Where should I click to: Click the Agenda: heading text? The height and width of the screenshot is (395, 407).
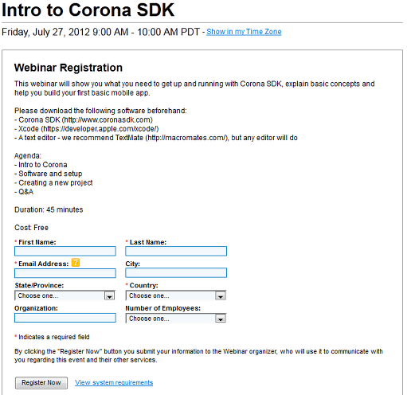tap(28, 156)
